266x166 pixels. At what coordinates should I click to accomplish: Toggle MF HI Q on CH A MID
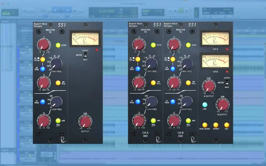(153, 83)
